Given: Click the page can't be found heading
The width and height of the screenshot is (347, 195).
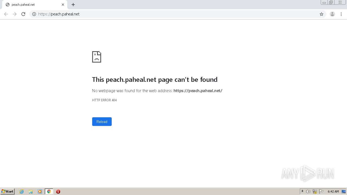Looking at the screenshot, I should 155,80.
